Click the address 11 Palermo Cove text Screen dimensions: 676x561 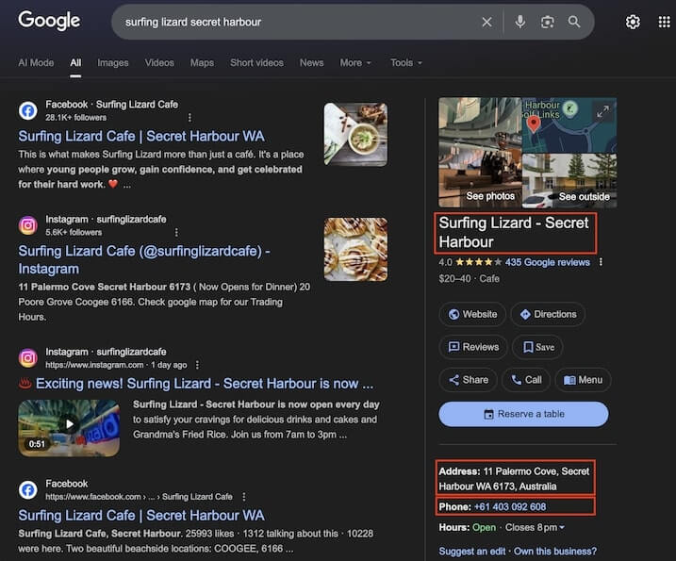(x=515, y=479)
